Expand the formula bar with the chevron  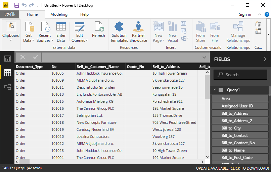coord(204,57)
